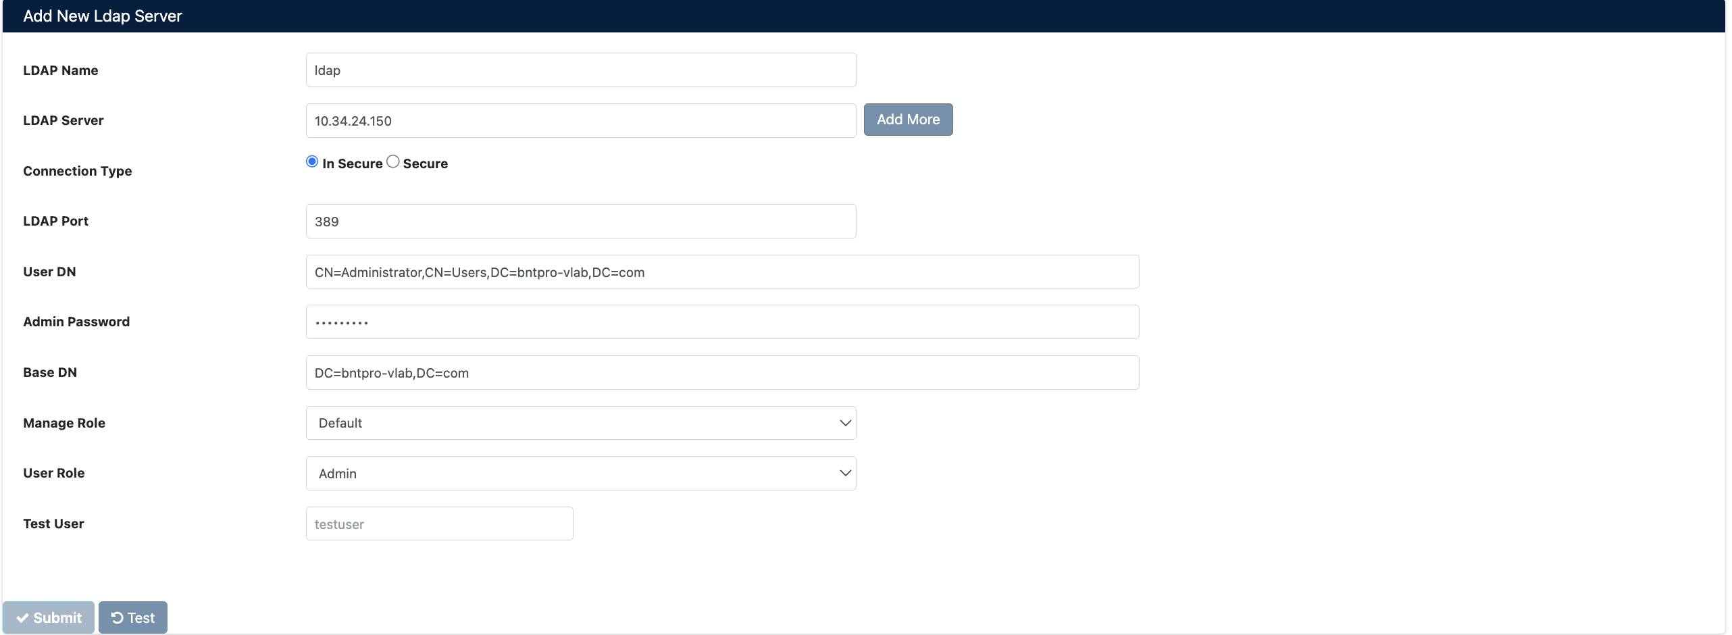Click the Test User placeholder field
The image size is (1732, 635).
(x=439, y=523)
